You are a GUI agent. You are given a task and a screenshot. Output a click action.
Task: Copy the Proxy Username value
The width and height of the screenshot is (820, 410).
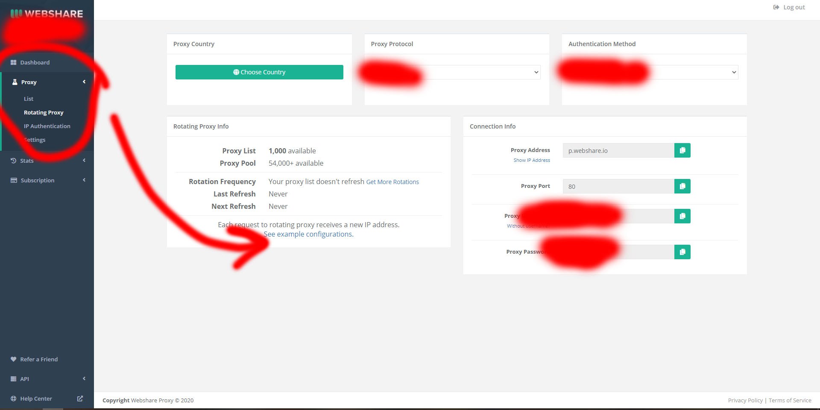click(682, 216)
